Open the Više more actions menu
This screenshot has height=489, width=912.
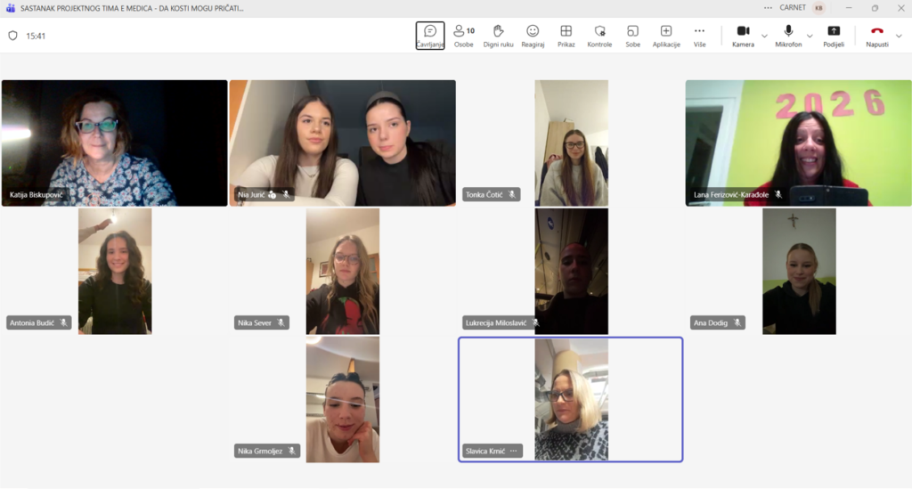click(699, 36)
